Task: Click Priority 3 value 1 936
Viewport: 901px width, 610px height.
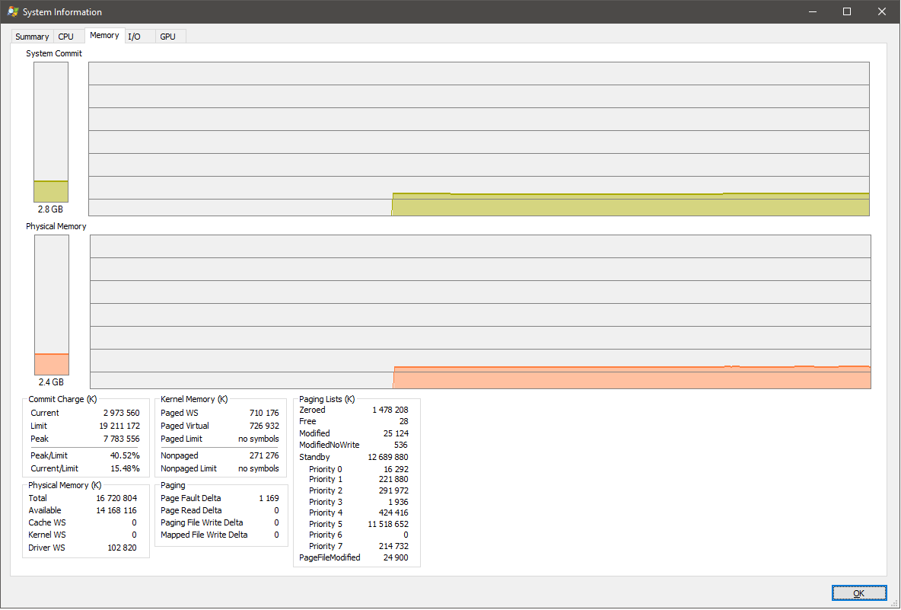Action: (x=398, y=502)
